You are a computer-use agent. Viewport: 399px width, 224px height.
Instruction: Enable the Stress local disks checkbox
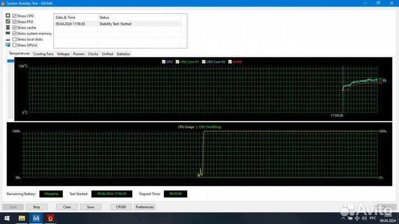point(14,39)
